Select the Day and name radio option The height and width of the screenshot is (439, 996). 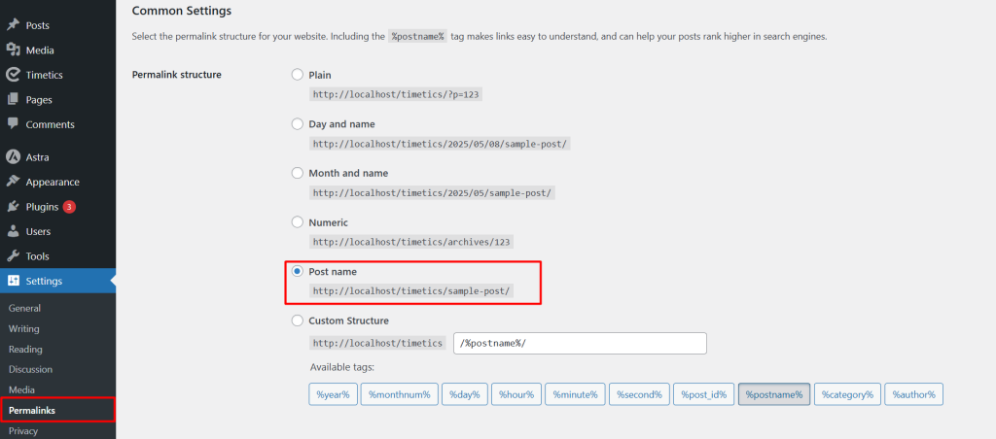(298, 124)
